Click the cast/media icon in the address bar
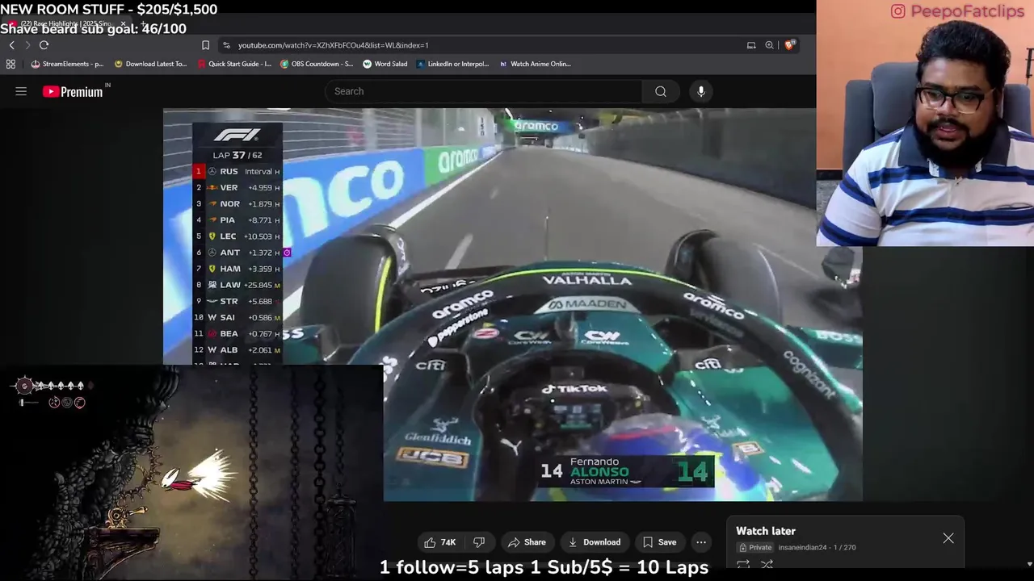The width and height of the screenshot is (1034, 581). pyautogui.click(x=751, y=45)
